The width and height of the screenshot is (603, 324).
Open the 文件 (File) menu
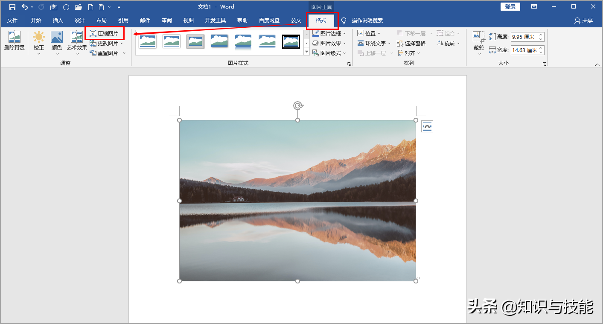coord(12,20)
